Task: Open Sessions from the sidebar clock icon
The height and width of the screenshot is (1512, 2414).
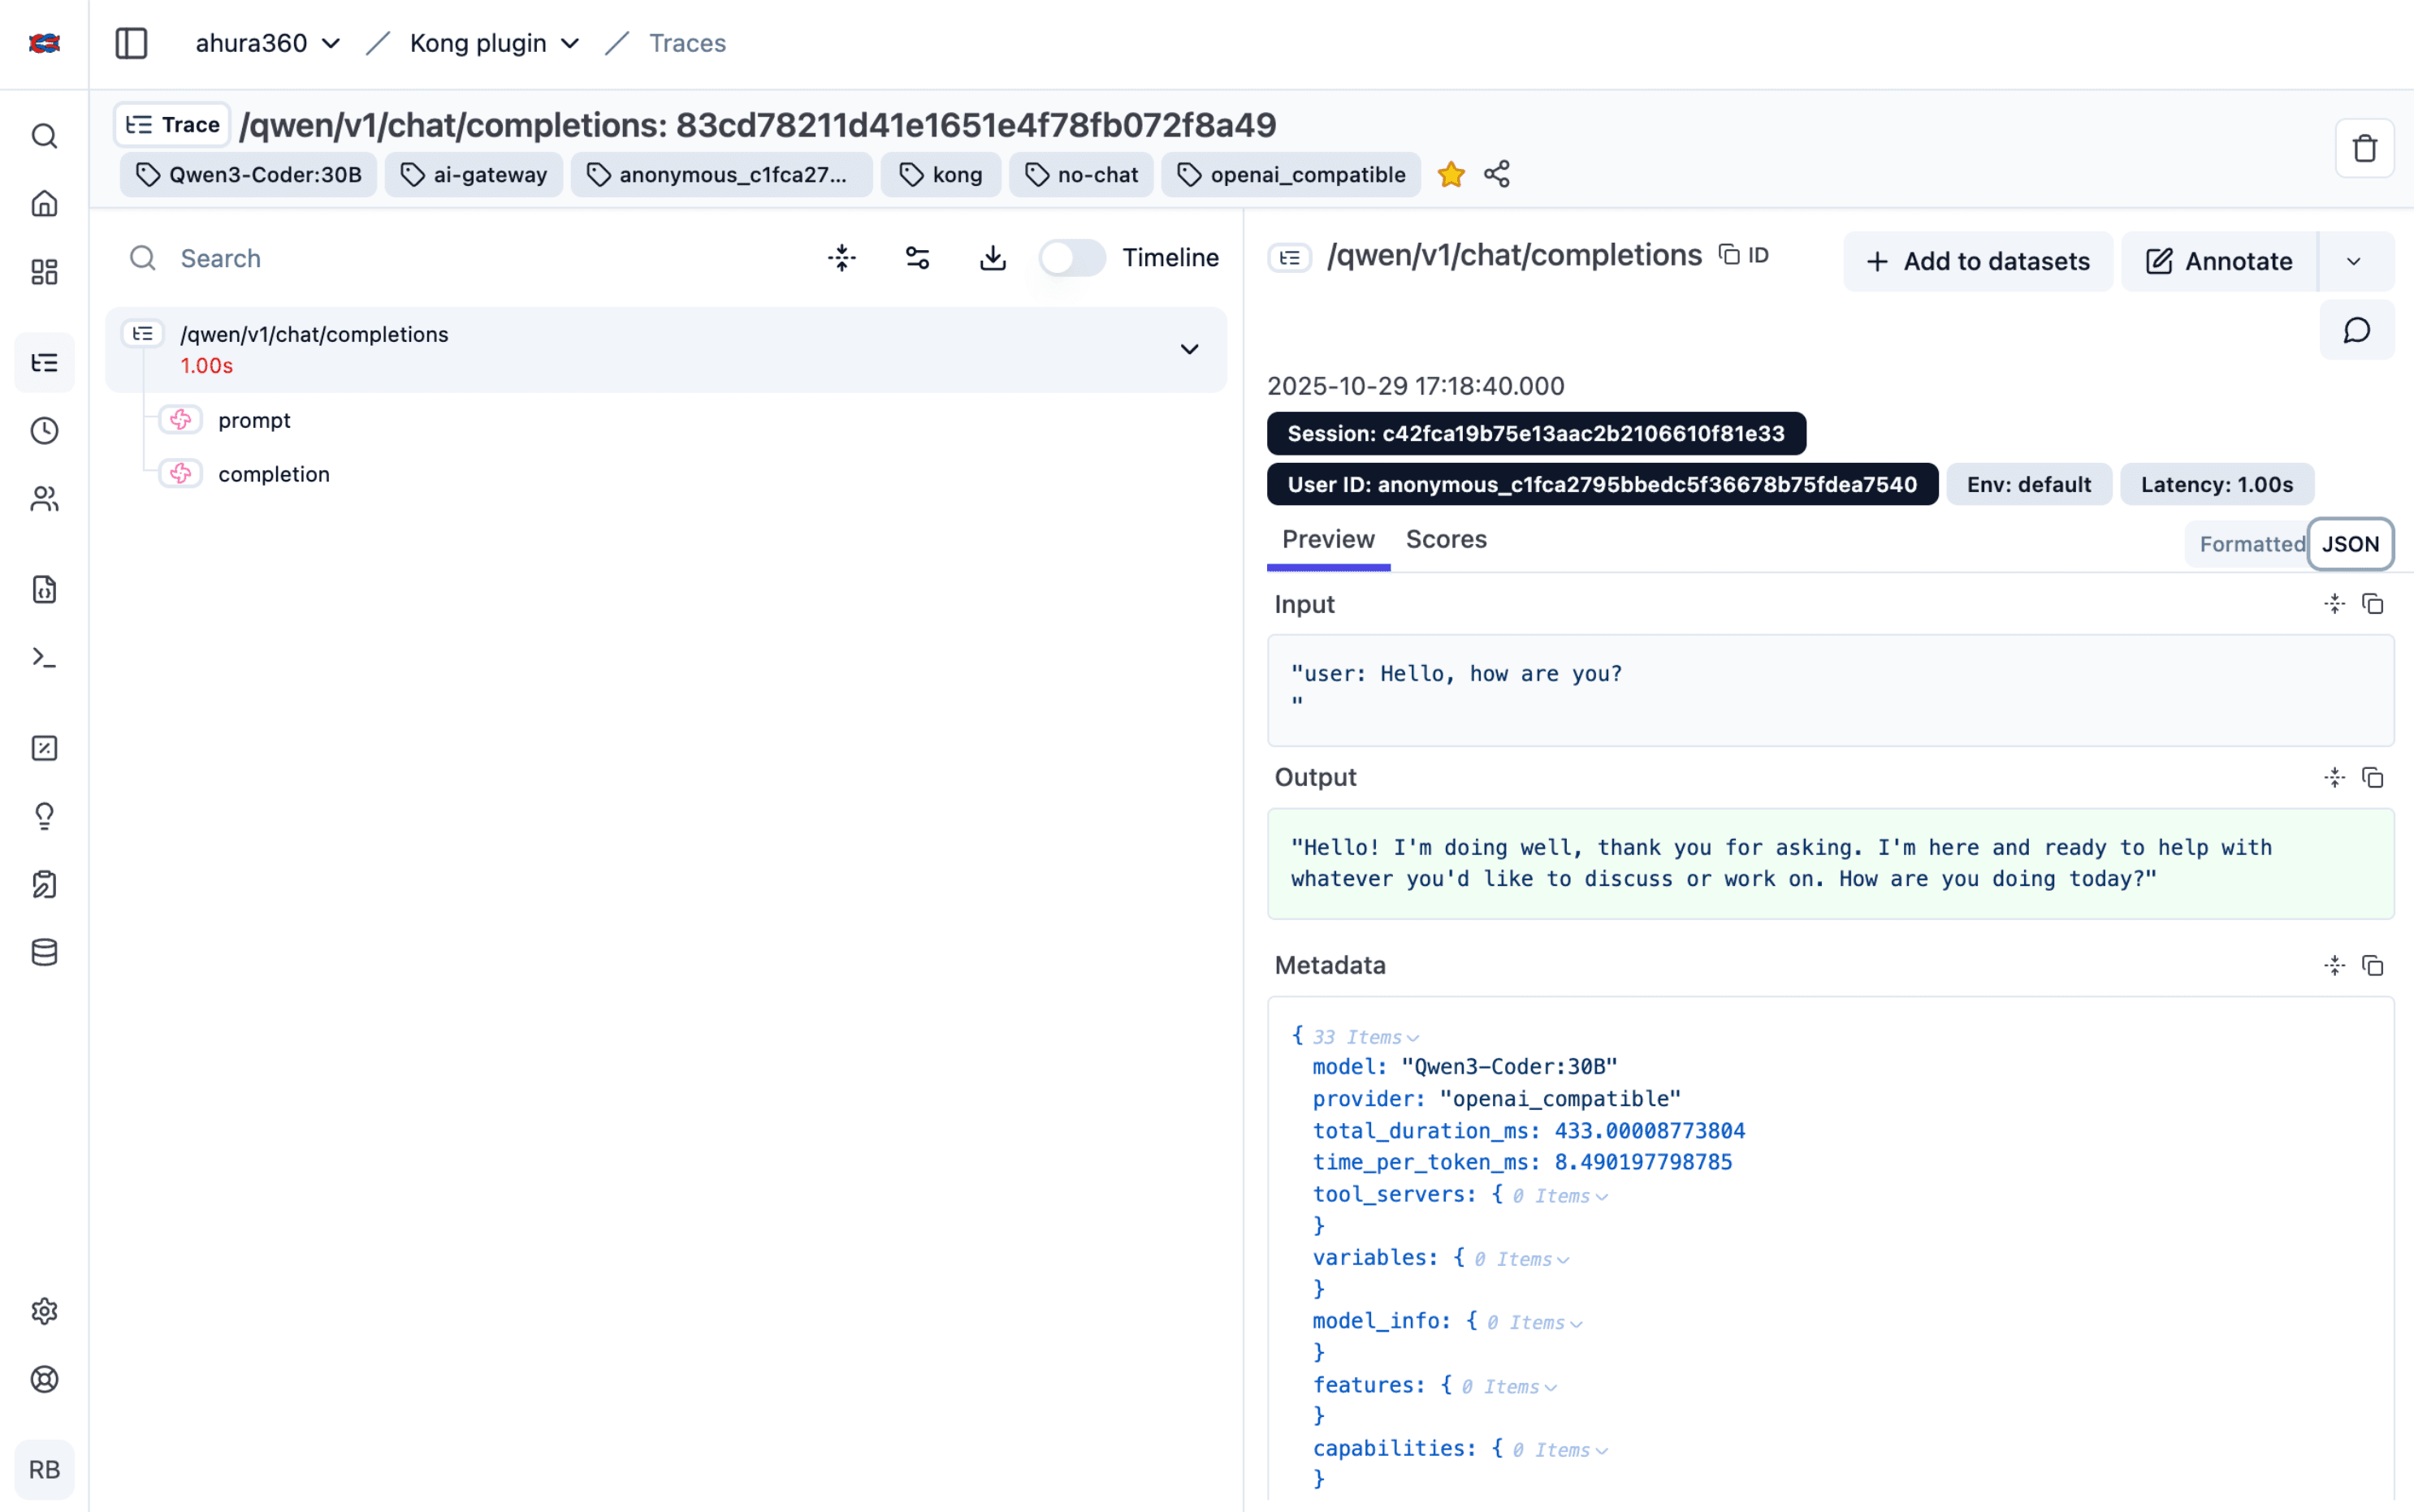Action: pos(44,430)
